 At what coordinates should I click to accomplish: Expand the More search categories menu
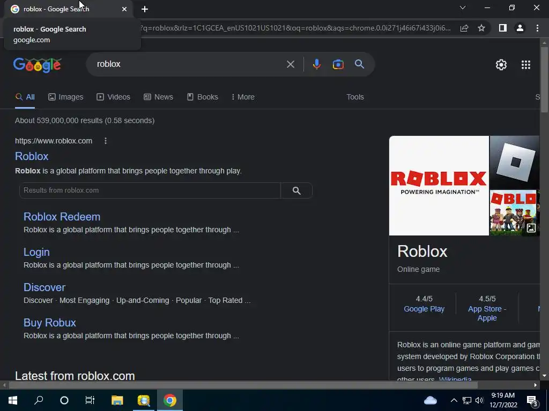click(243, 97)
